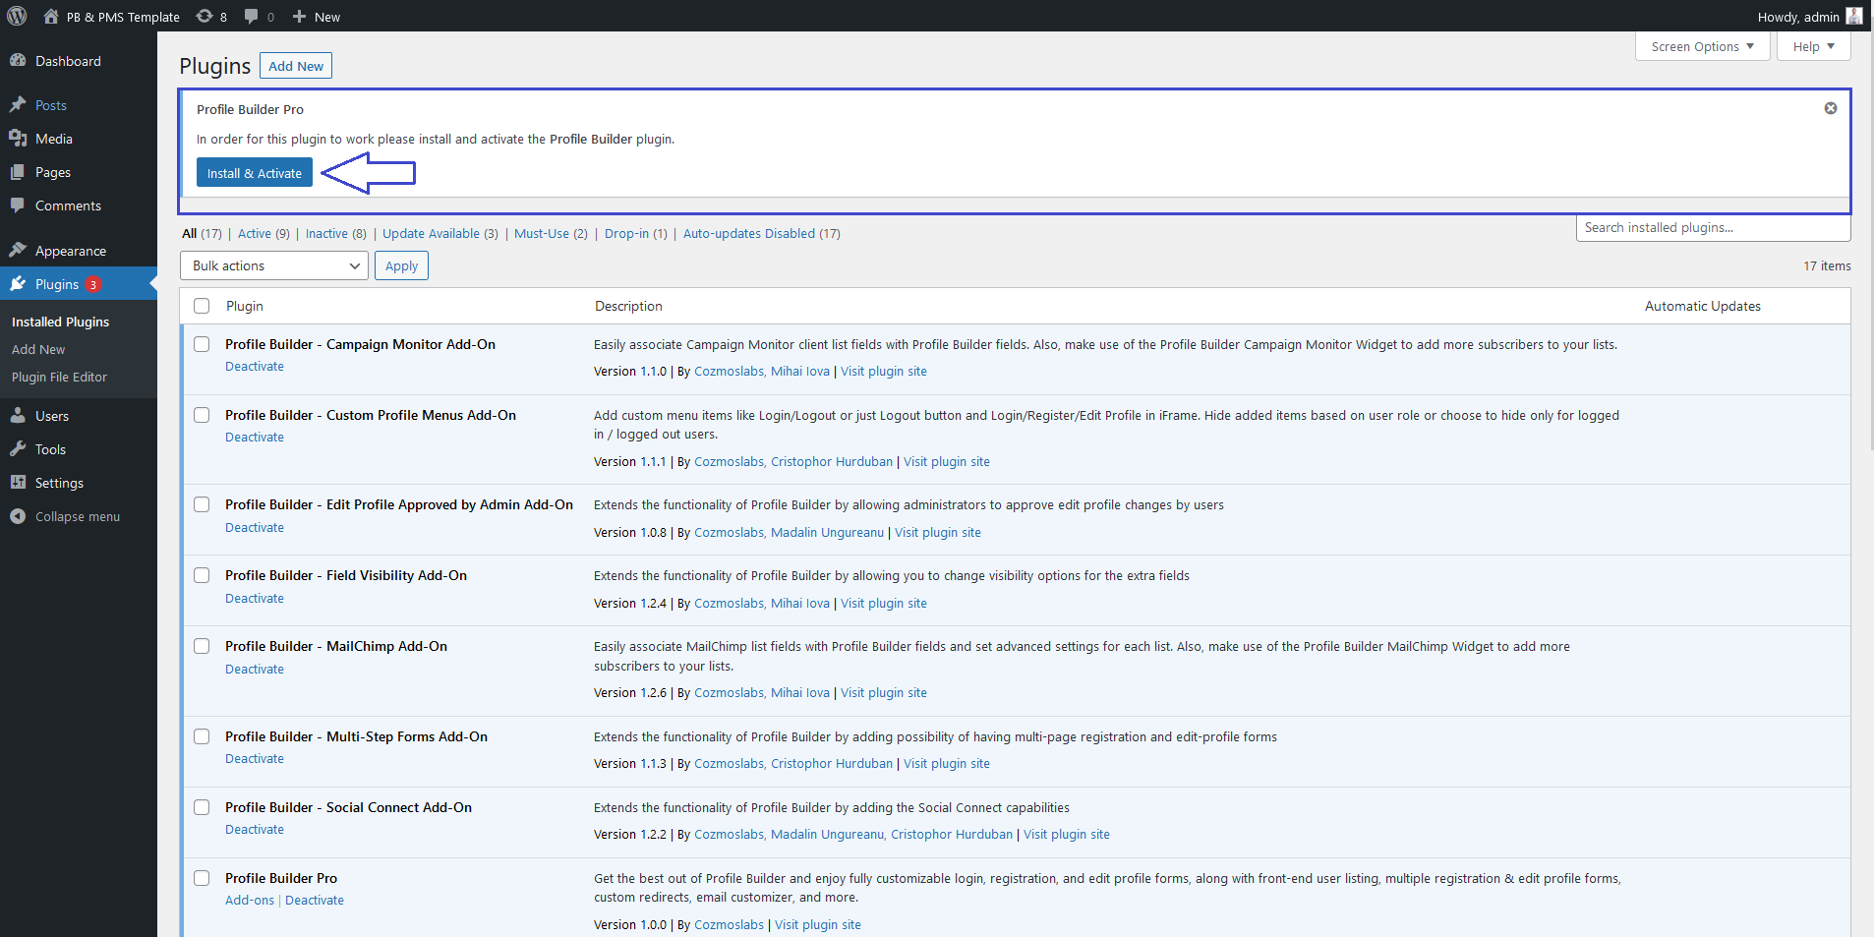
Task: Click the Comments icon in sidebar
Action: (x=18, y=205)
